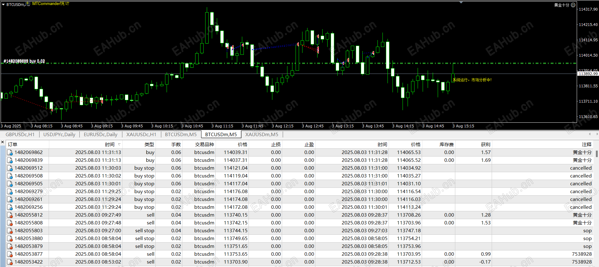Switch to the XAUUSDc,H1 chart tab
This screenshot has width=599, height=267.
[x=141, y=135]
